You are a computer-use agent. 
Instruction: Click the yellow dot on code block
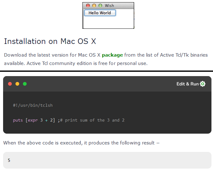[x=17, y=84]
